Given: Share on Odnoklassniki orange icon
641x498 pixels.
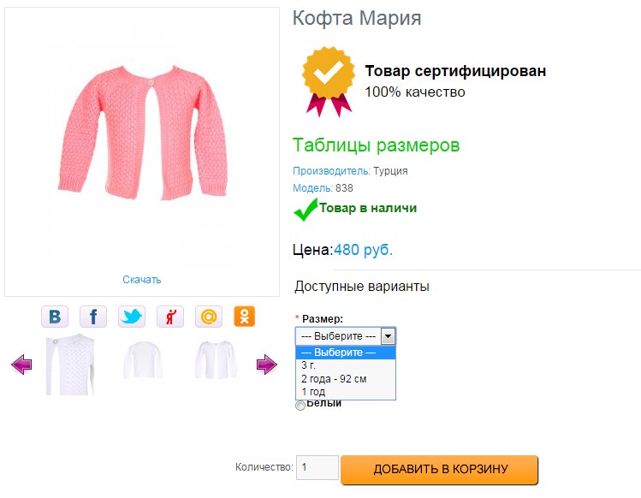Looking at the screenshot, I should 245,317.
